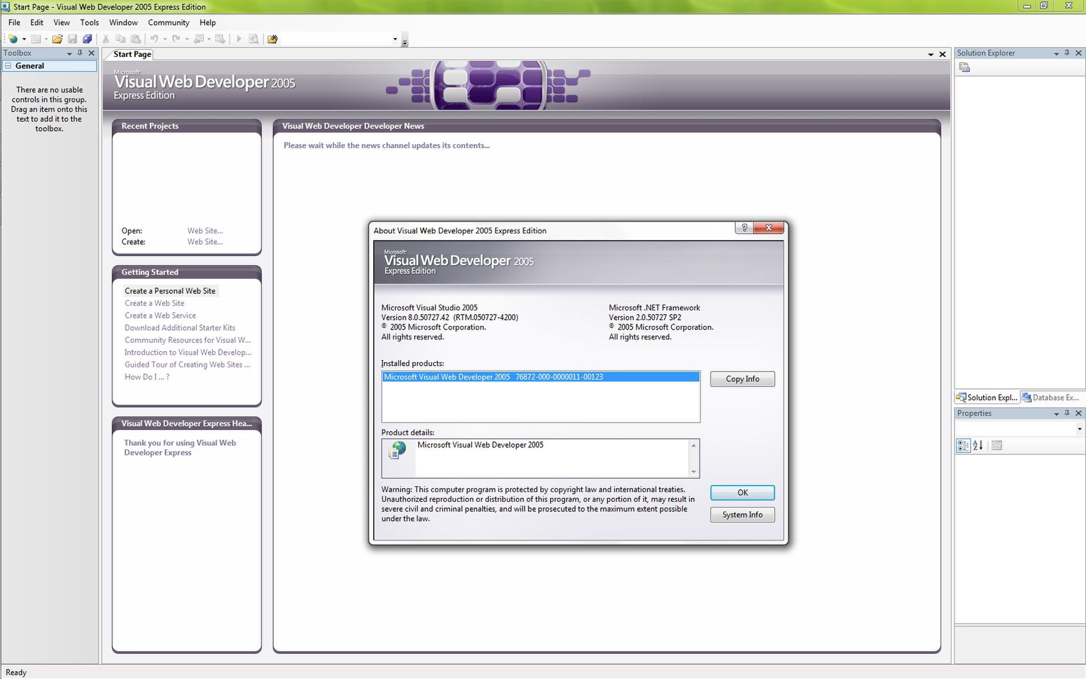The height and width of the screenshot is (679, 1086).
Task: Collapse the General group in the Toolbox
Action: tap(8, 65)
